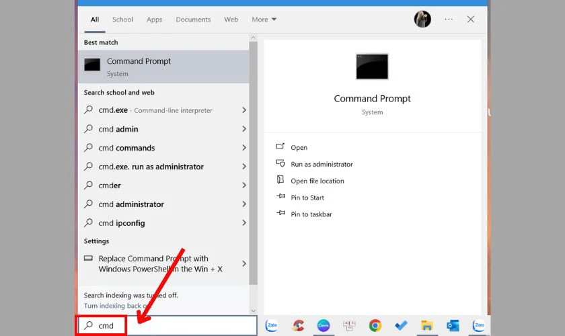Switch to the Documents tab
The image size is (565, 336).
(193, 19)
